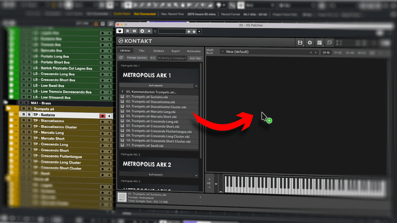The height and width of the screenshot is (223, 397).
Task: Click the Kontakt save/load disk icon
Action: pyautogui.click(x=300, y=43)
